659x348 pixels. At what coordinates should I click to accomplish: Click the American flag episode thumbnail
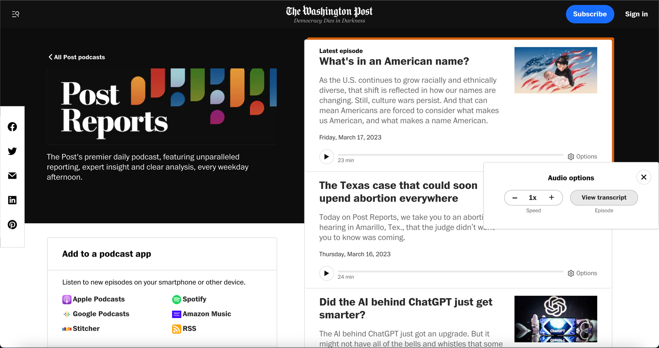556,70
